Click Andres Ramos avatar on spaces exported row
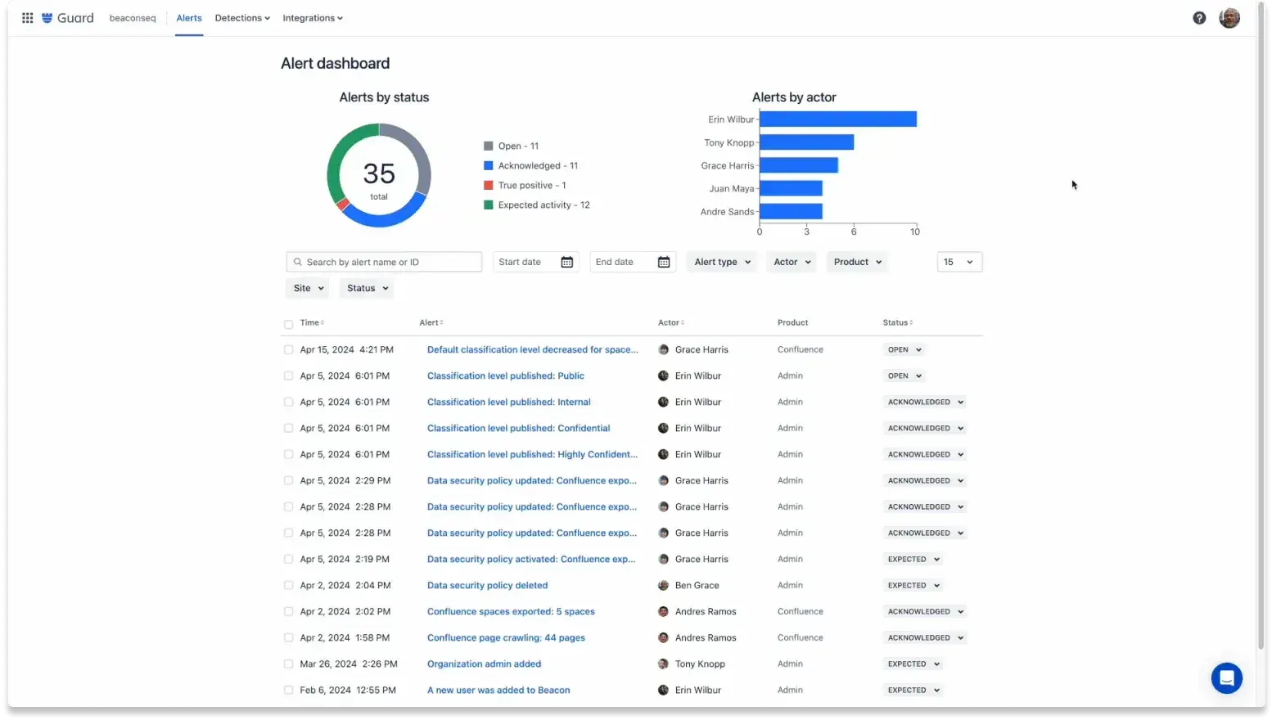 click(663, 611)
